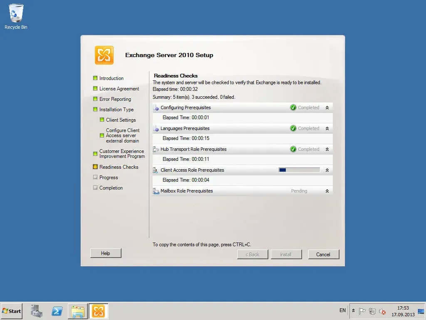Click the Completion step label

click(111, 188)
